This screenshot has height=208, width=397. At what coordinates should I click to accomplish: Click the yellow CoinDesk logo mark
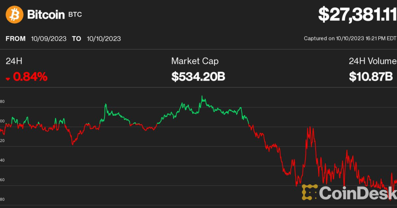[x=310, y=192]
